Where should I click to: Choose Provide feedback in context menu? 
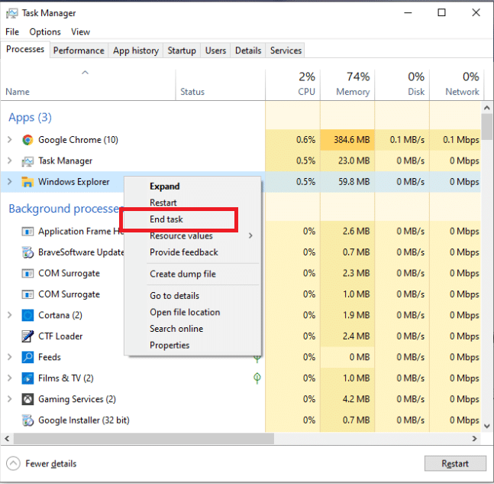(x=192, y=252)
